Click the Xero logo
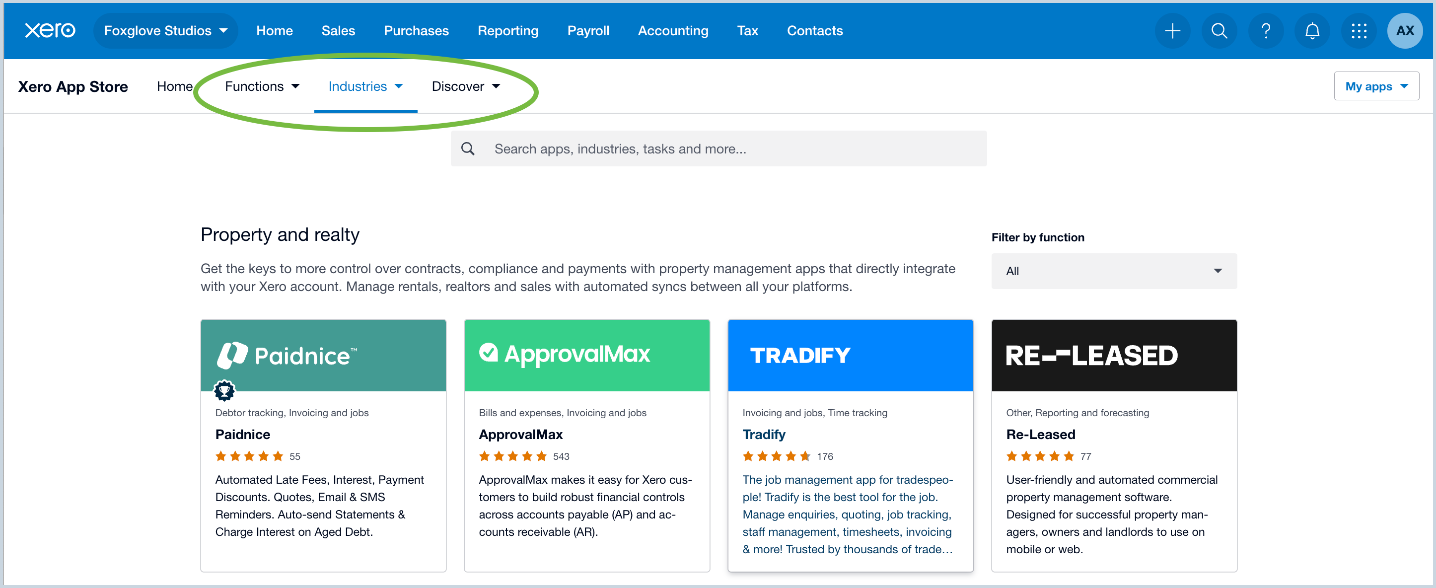This screenshot has width=1436, height=588. (50, 30)
